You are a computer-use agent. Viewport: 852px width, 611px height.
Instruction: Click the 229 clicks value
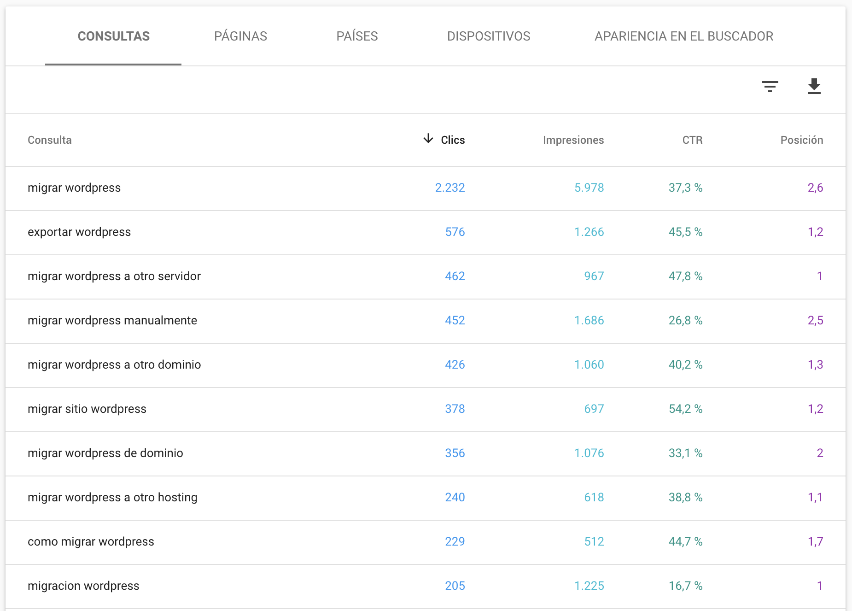[x=455, y=541]
